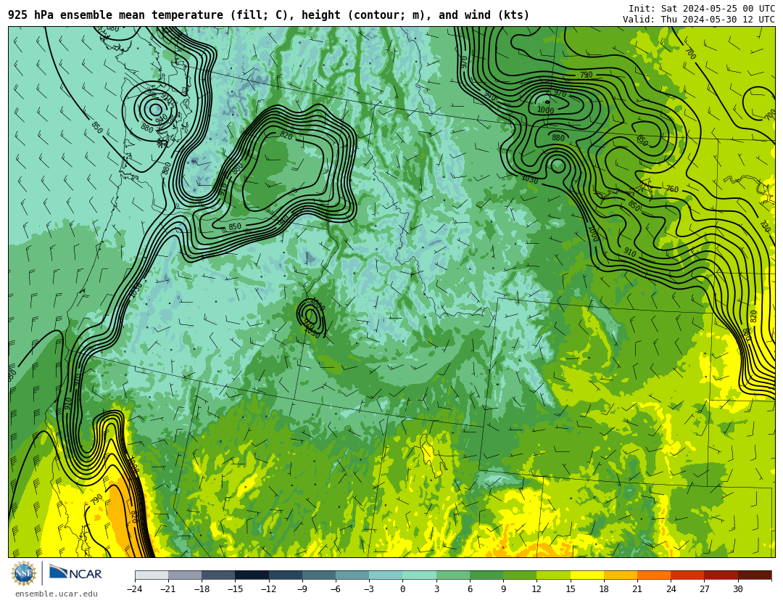Pick the light green swatch between 3 and 6

tap(453, 575)
